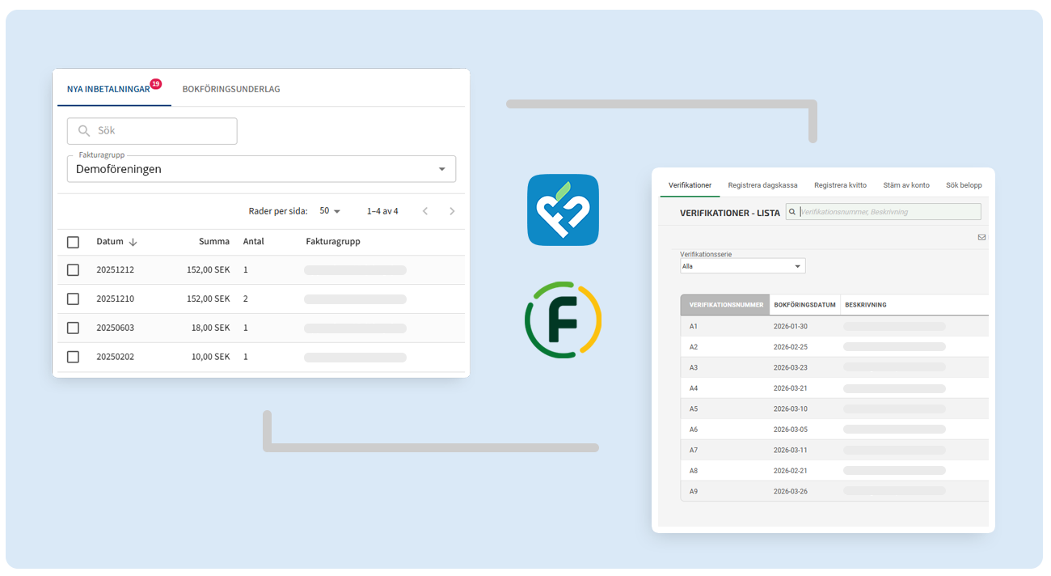Open the Rader per sida 50 dropdown
The width and height of the screenshot is (1051, 576).
point(330,211)
